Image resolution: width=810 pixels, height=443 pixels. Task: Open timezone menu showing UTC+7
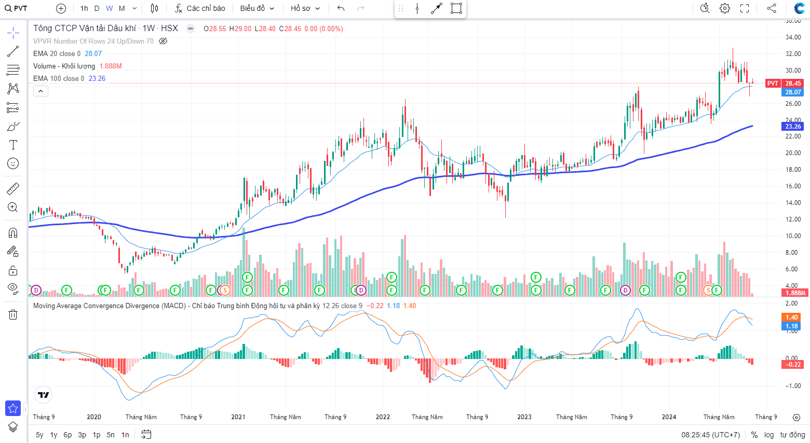tap(710, 435)
